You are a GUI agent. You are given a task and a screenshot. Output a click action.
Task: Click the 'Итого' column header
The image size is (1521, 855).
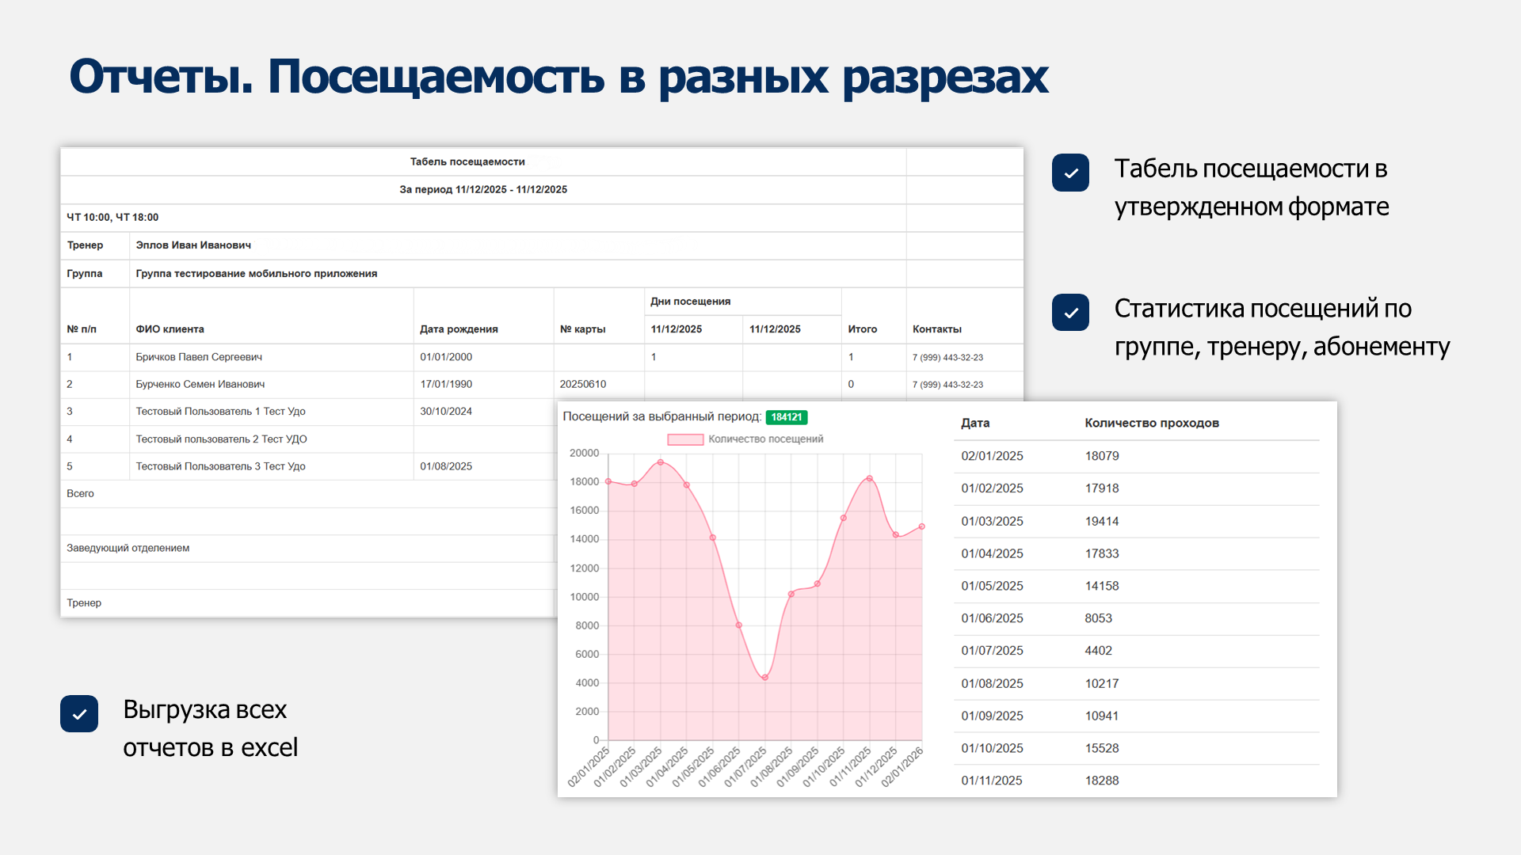coord(862,329)
